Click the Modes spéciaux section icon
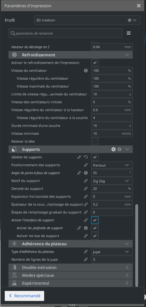The image size is (146, 307). click(x=14, y=275)
